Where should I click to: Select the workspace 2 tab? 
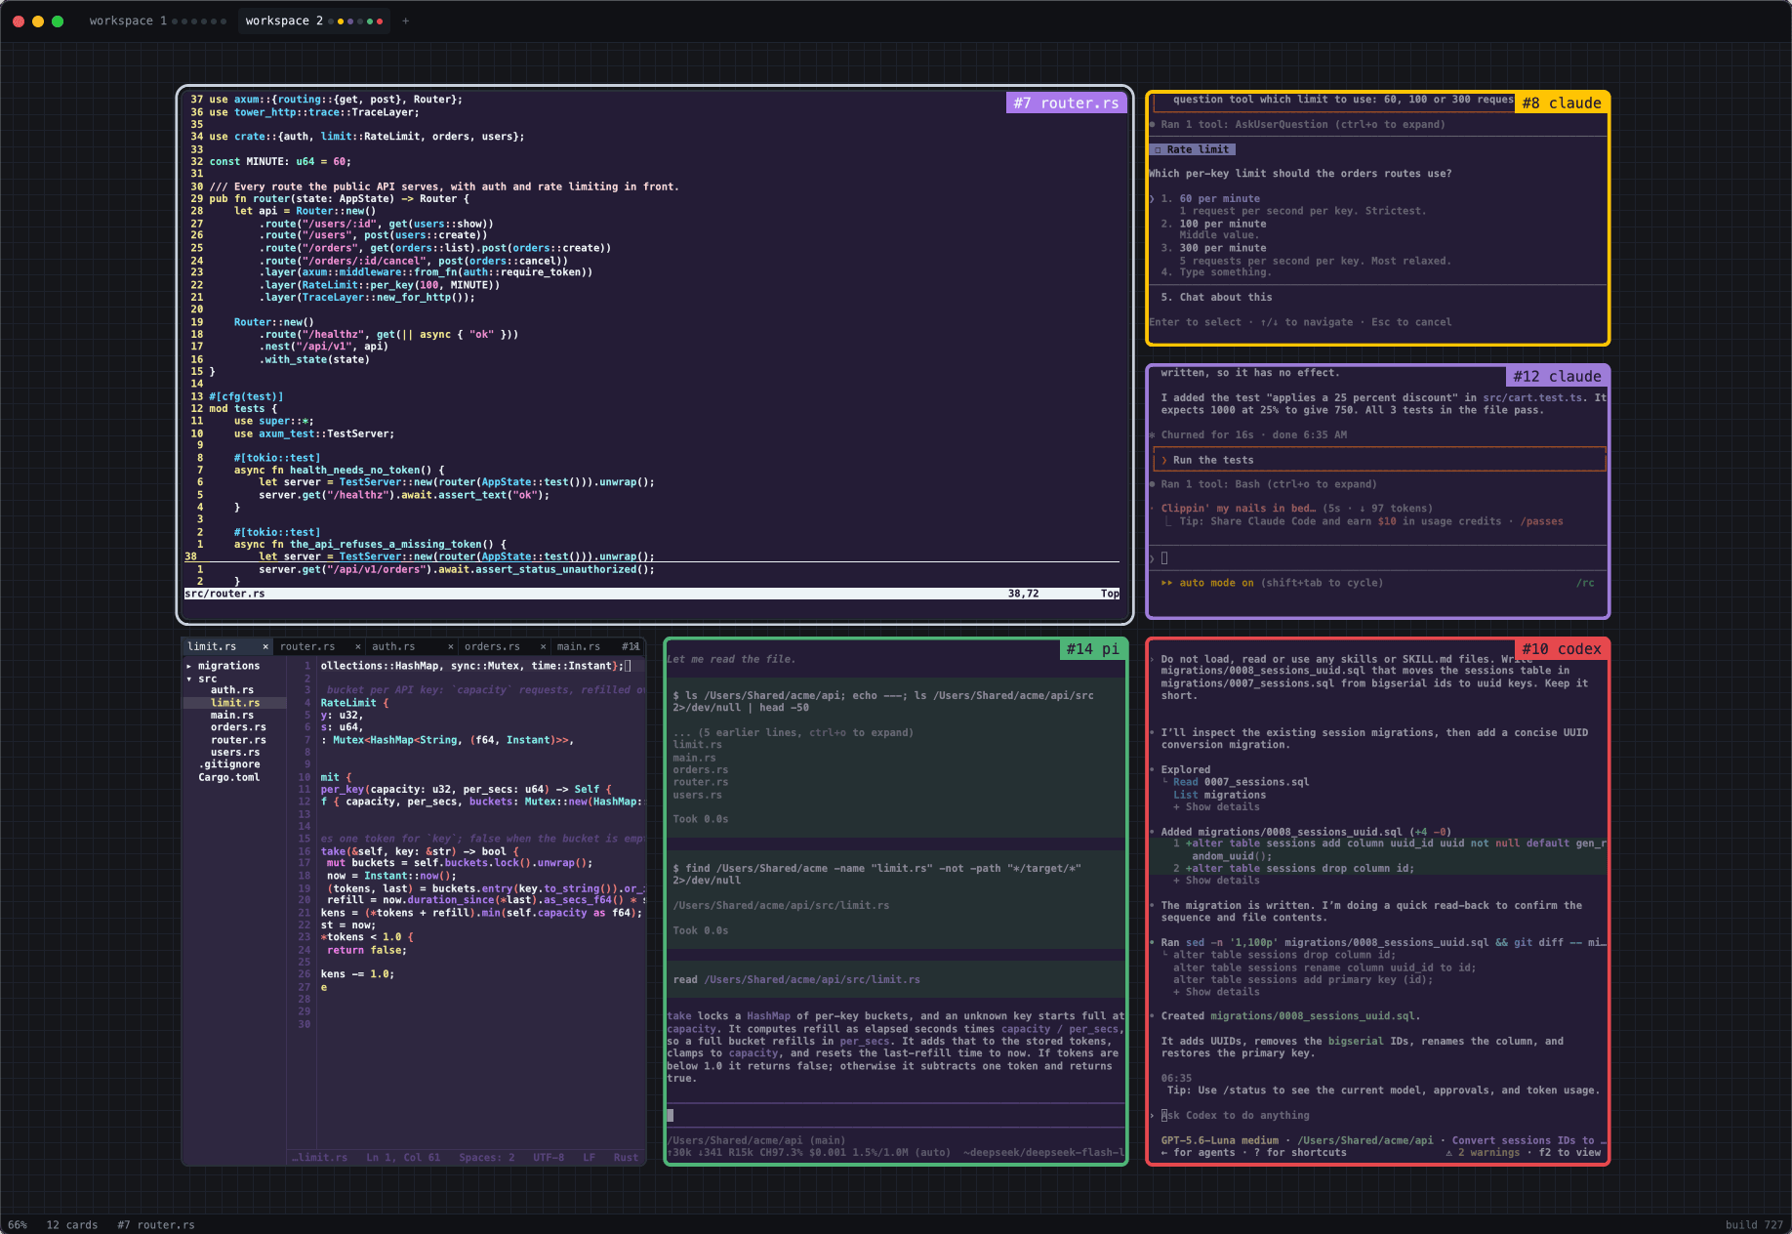click(313, 21)
